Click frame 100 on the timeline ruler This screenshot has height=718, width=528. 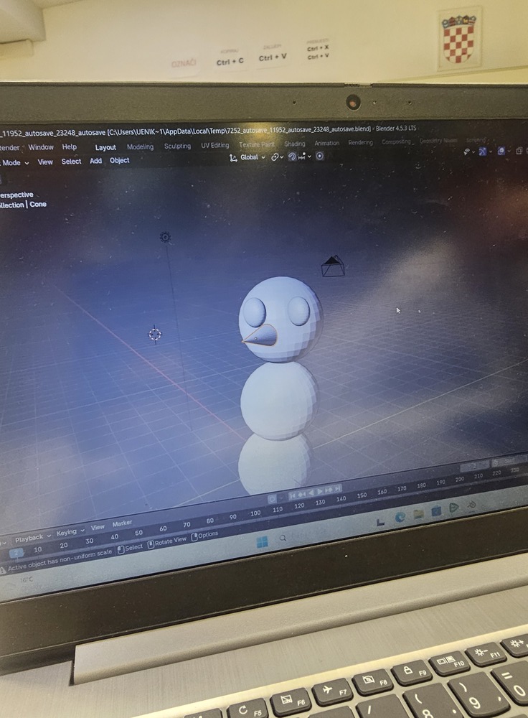[x=255, y=513]
